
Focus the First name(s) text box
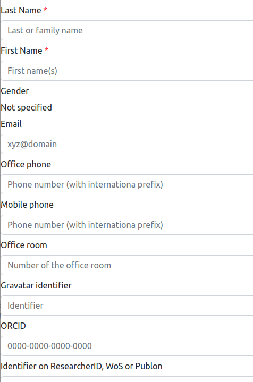[127, 71]
